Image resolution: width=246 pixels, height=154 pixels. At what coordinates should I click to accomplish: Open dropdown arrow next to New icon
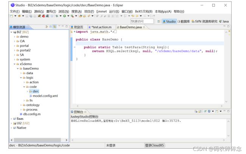tap(15, 16)
